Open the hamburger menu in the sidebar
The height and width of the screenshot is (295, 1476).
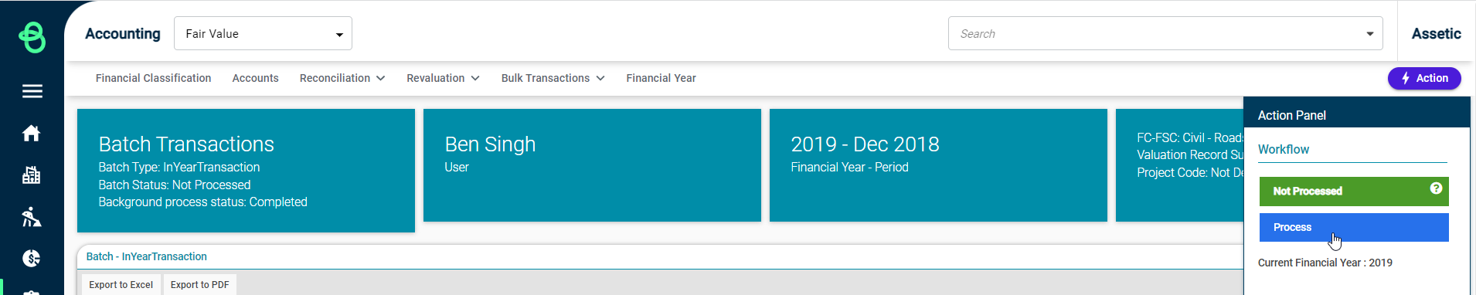[32, 91]
